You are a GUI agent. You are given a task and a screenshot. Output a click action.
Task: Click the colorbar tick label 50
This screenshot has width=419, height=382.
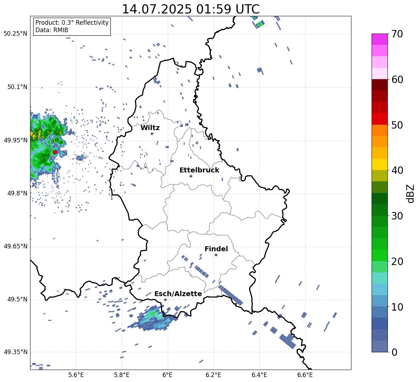[x=397, y=125]
